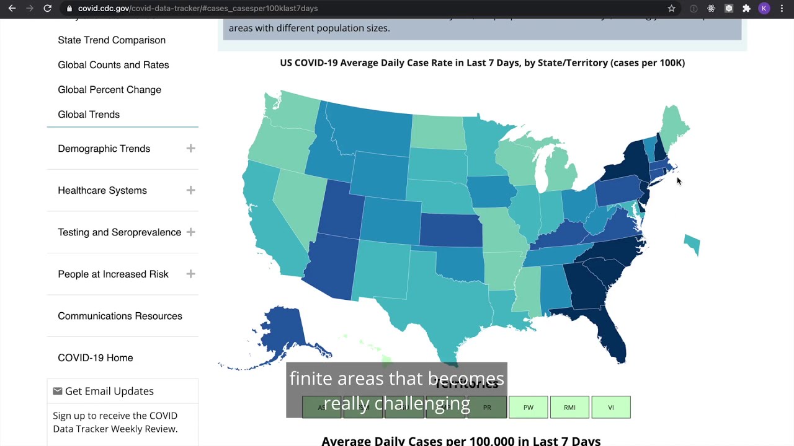Click Puerto Rico island shape east of the map
Image resolution: width=794 pixels, height=446 pixels.
pos(692,244)
